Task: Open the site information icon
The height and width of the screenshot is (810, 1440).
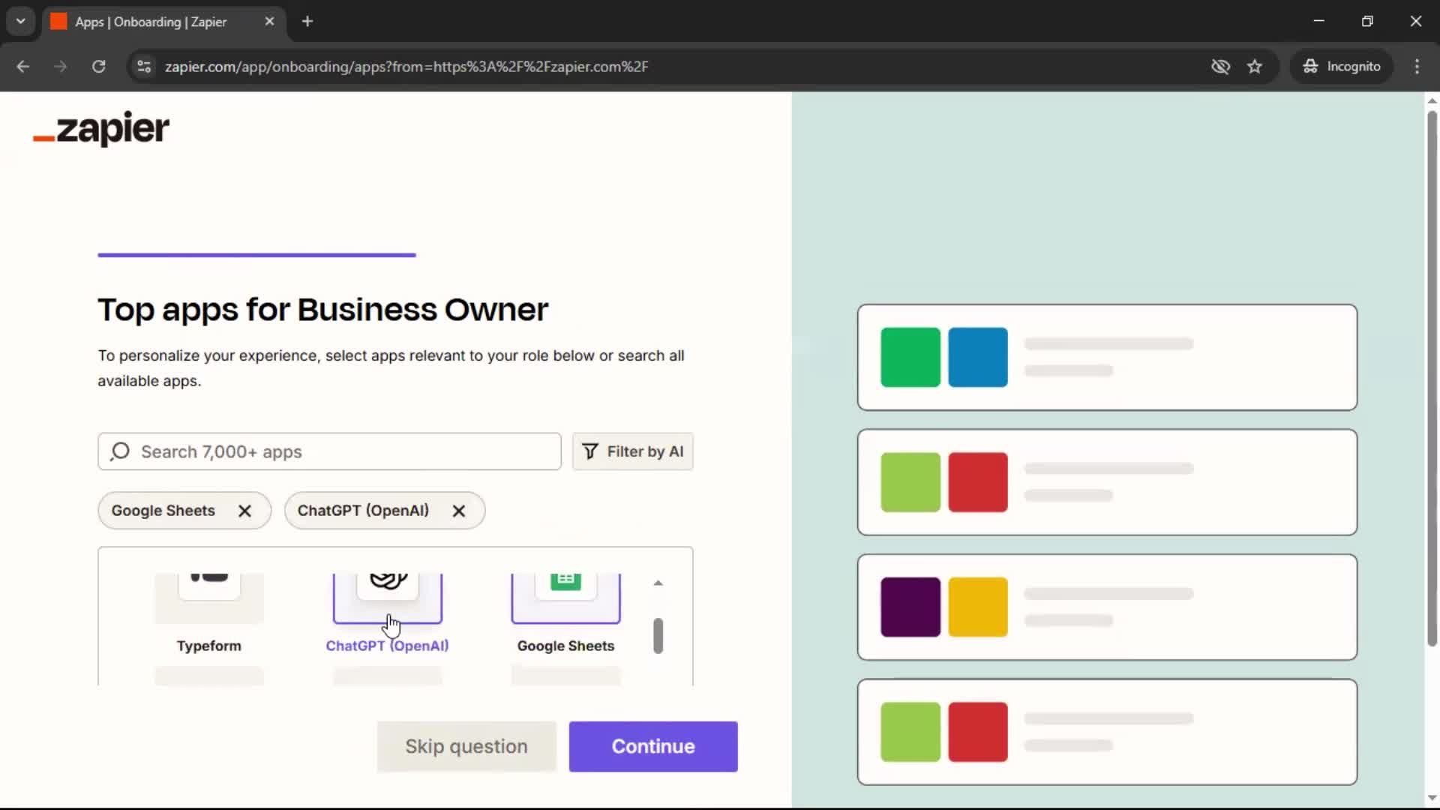Action: 144,66
